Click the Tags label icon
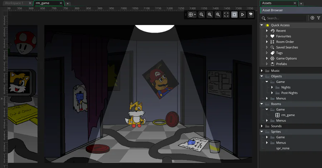The image size is (322, 168). 273,53
